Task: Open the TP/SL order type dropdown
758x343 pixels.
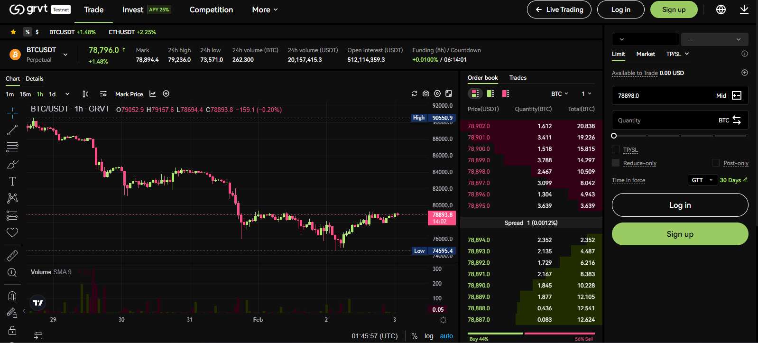Action: tap(677, 54)
